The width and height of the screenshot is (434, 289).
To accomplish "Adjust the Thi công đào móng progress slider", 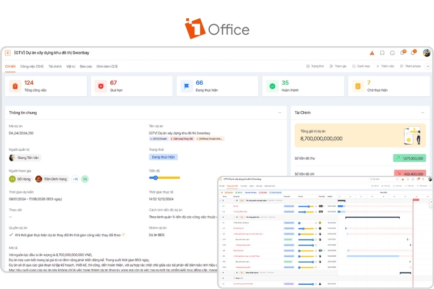I will coord(307,212).
